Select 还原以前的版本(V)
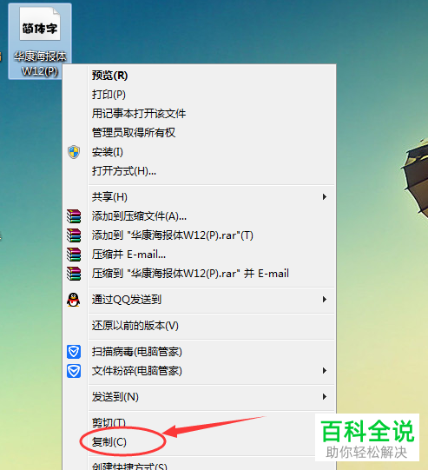Screen dimensions: 428x470 tap(135, 326)
